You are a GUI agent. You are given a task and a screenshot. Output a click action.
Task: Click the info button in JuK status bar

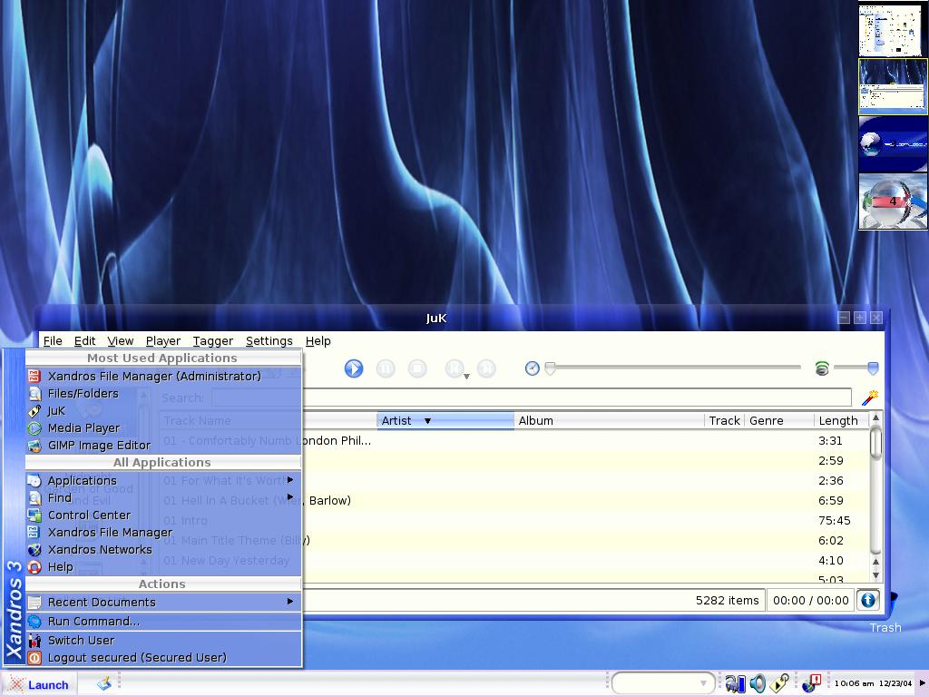(868, 601)
